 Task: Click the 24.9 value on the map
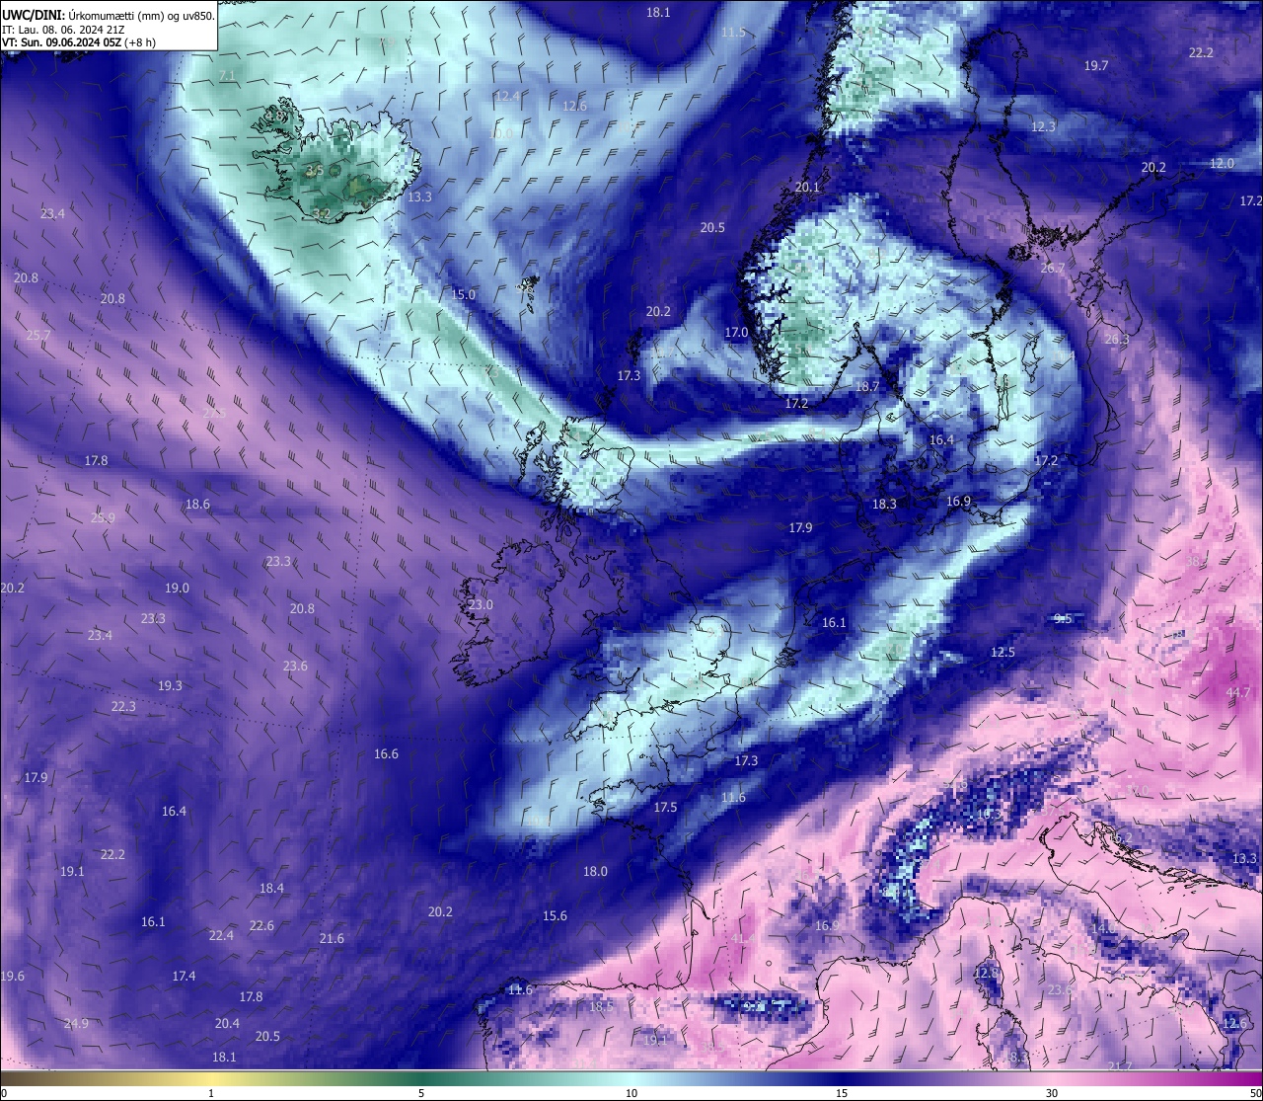(x=76, y=1023)
